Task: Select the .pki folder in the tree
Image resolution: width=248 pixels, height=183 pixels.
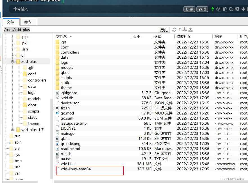Action: click(x=24, y=43)
